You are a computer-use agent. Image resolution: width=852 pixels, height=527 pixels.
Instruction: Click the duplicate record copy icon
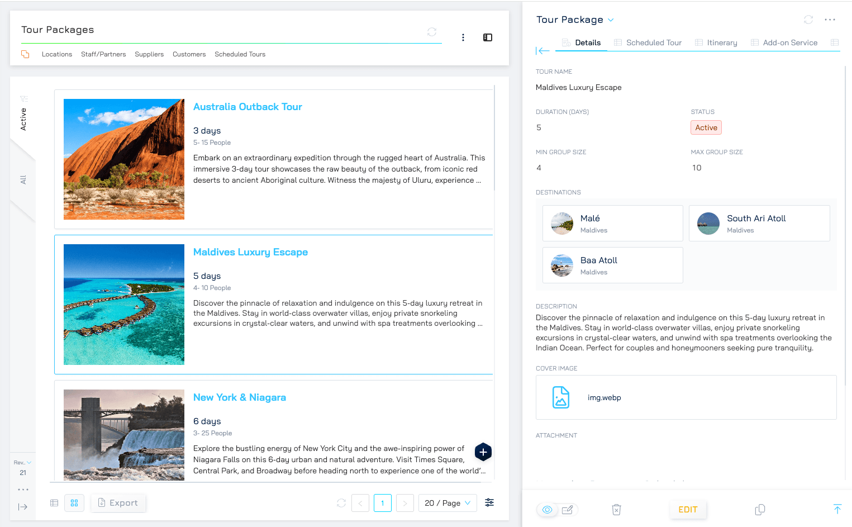click(760, 510)
